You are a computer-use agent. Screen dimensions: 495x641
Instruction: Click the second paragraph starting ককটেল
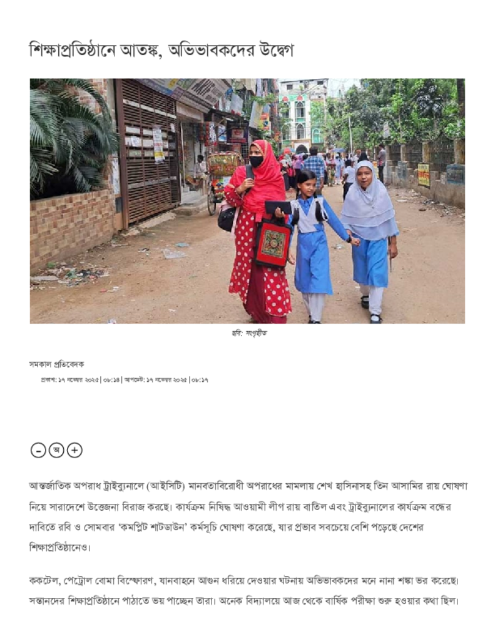[245, 591]
